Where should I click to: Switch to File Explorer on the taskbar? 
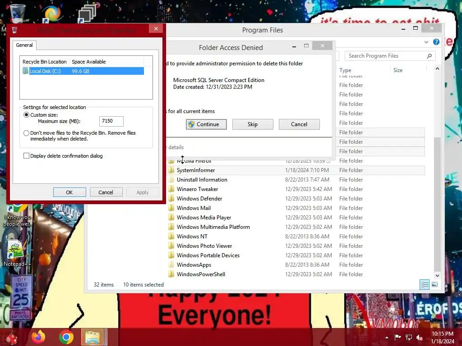click(92, 337)
